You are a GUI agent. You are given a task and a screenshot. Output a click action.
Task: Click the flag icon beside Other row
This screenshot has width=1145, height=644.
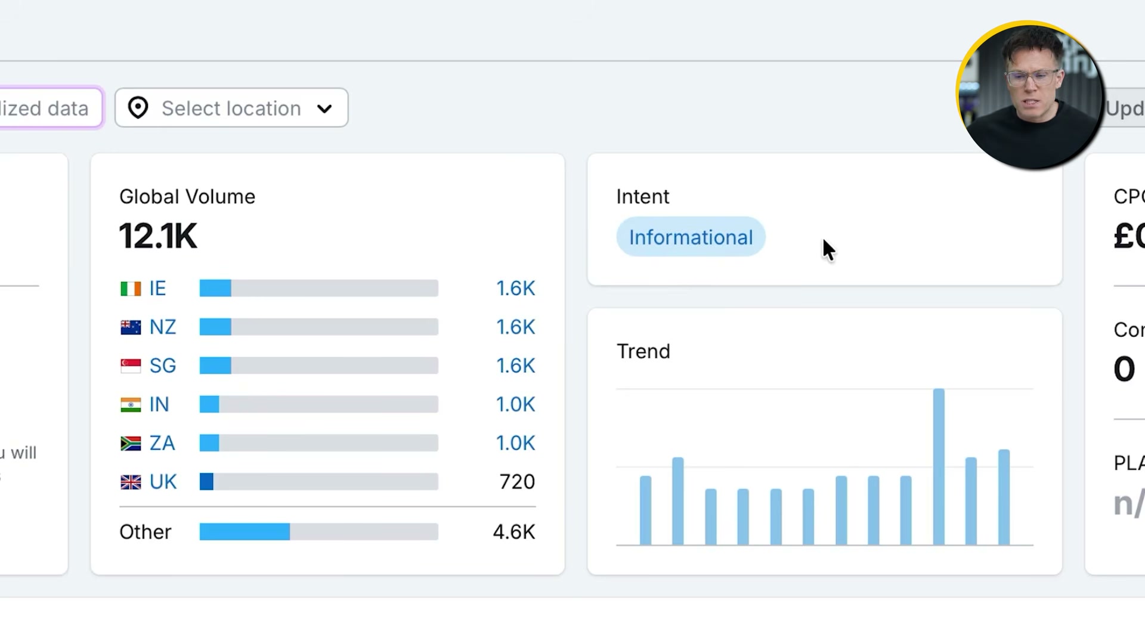point(131,532)
